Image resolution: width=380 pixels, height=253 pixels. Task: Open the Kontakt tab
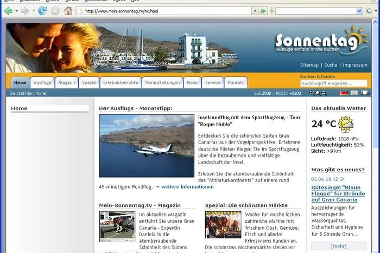(236, 83)
